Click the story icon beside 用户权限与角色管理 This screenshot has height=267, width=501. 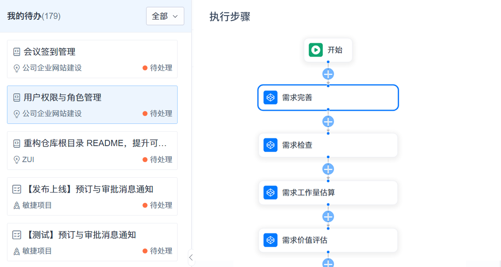pyautogui.click(x=16, y=98)
